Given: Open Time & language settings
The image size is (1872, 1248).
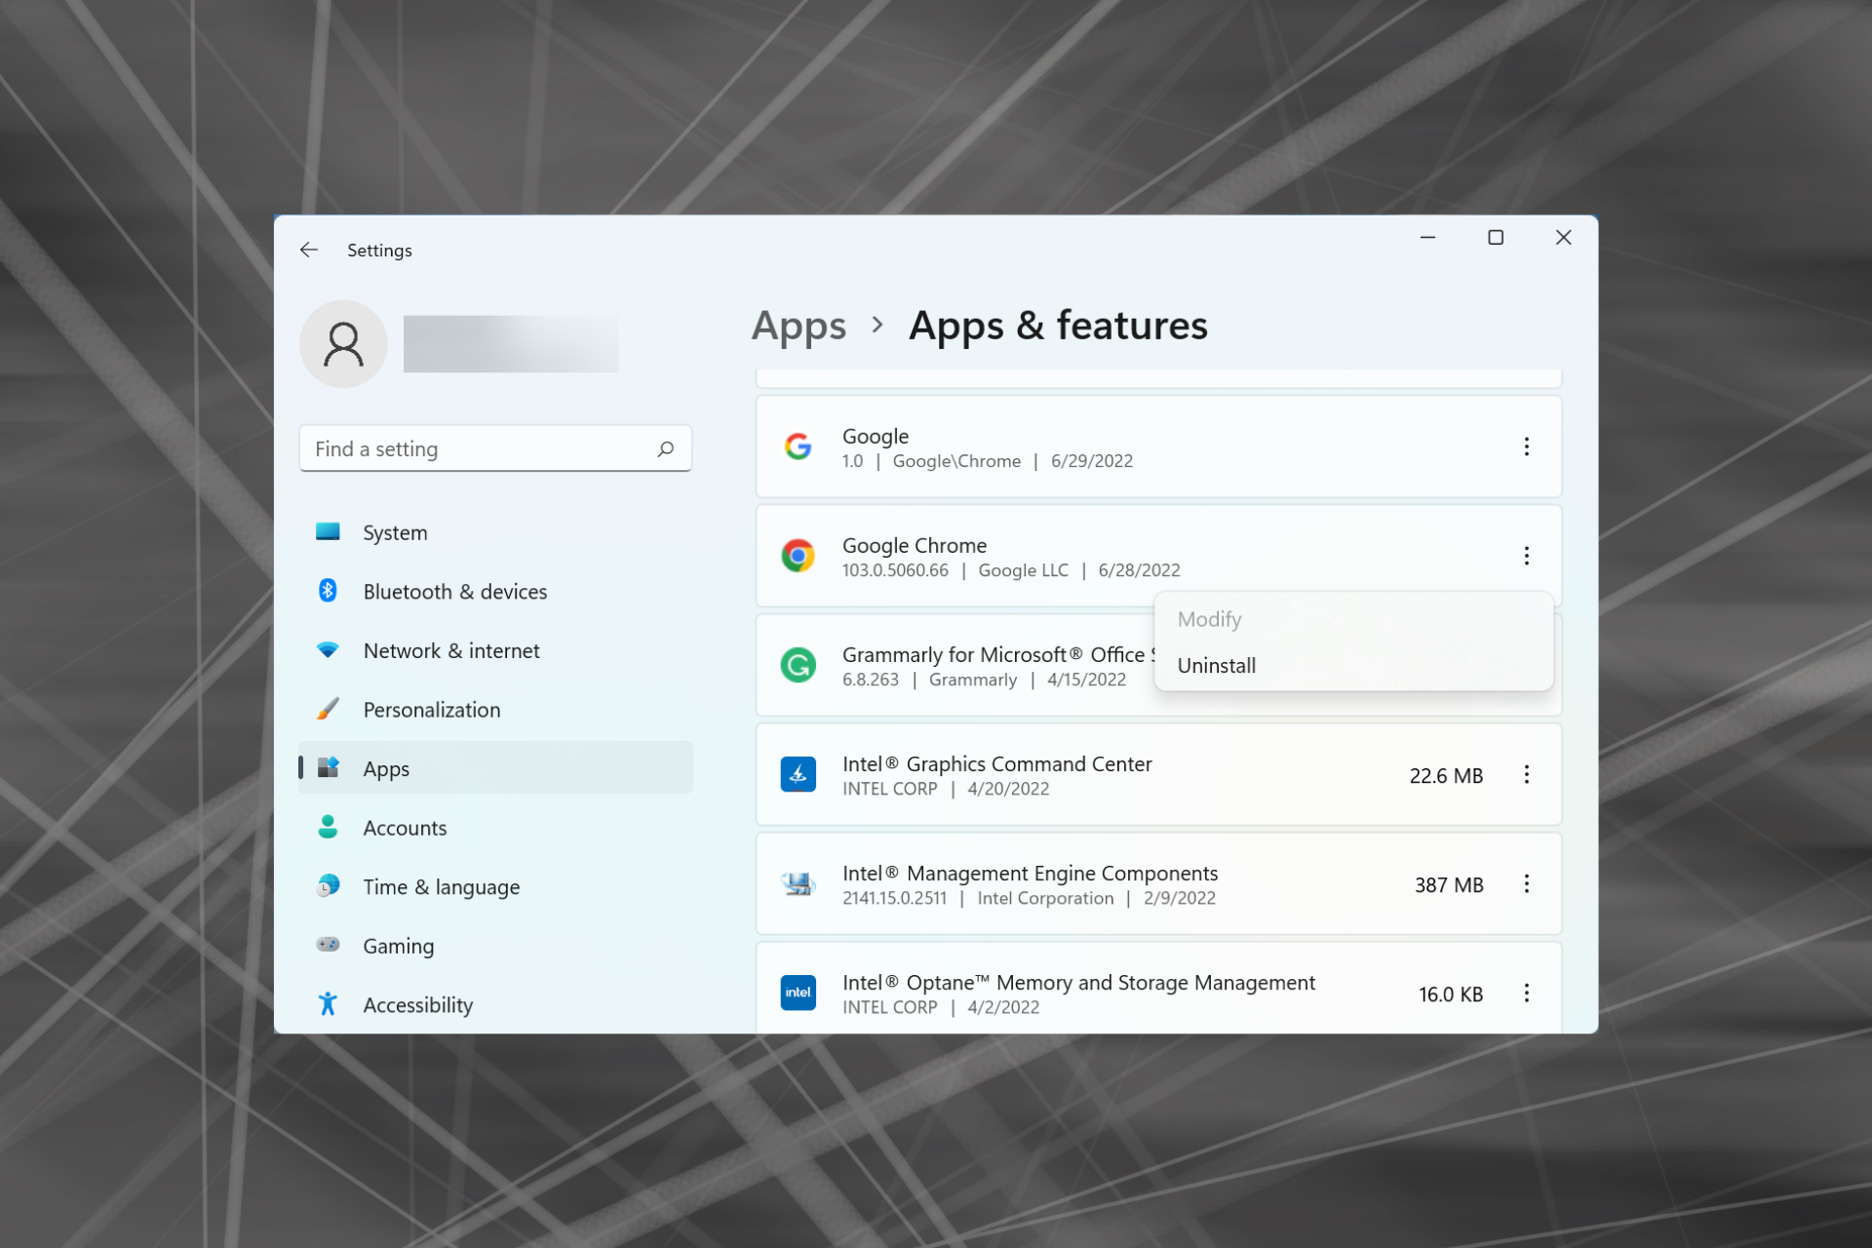Looking at the screenshot, I should coord(495,886).
